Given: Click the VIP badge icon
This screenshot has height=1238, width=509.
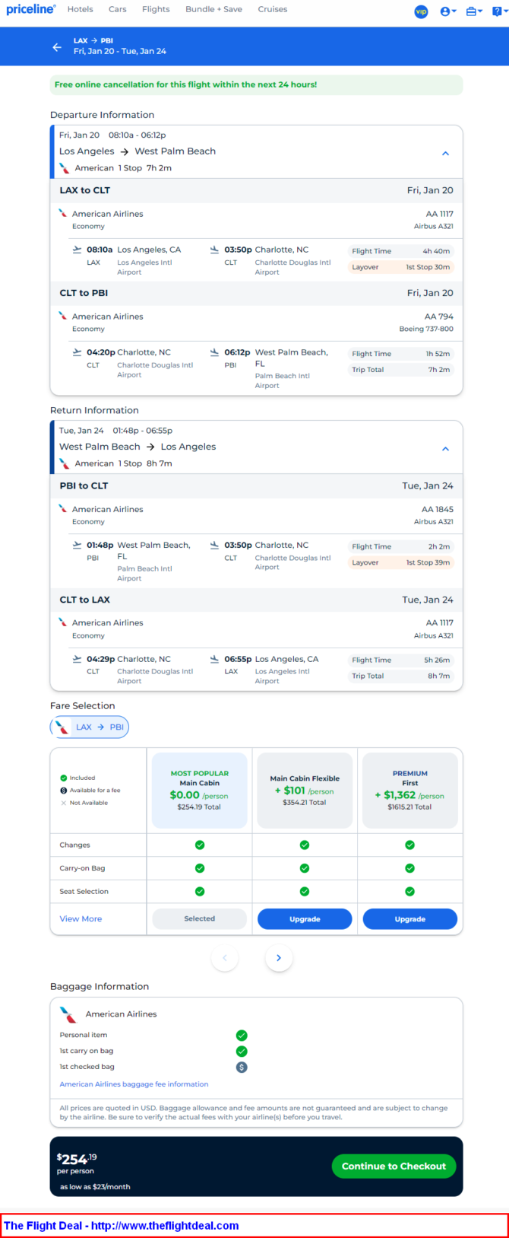Looking at the screenshot, I should click(x=421, y=11).
